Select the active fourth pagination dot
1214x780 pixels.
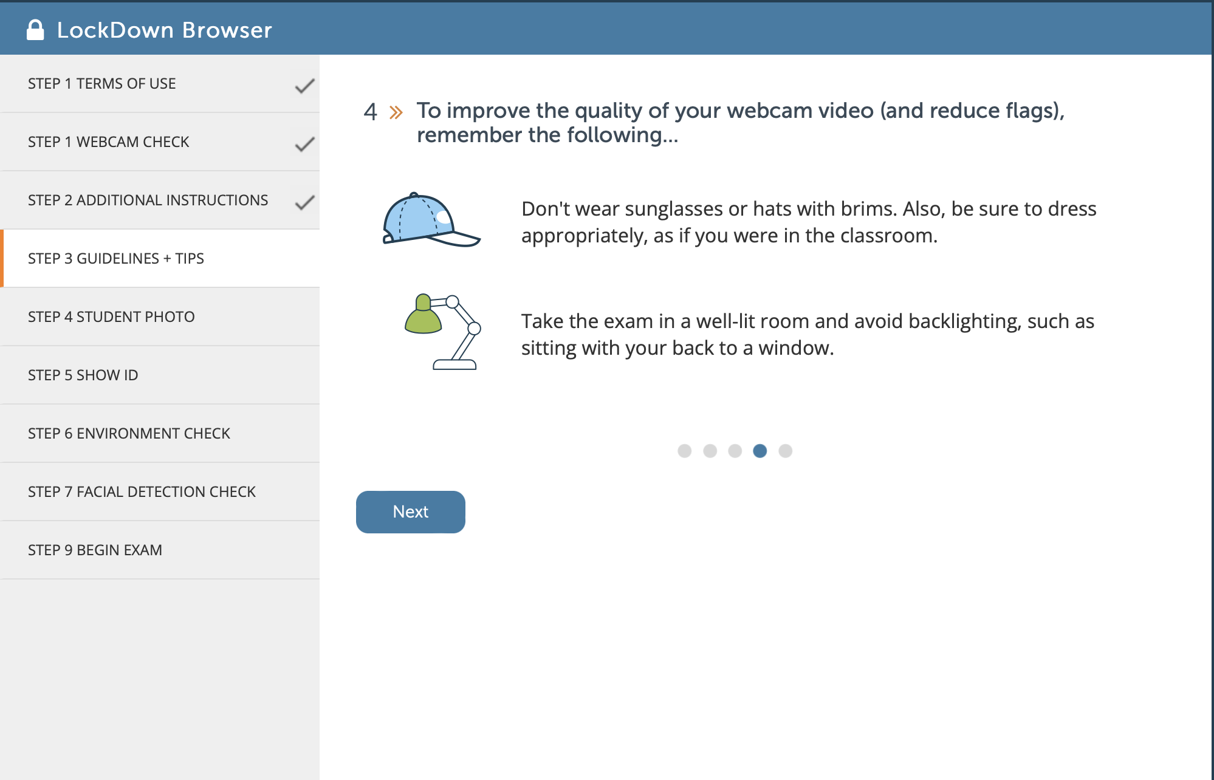click(760, 451)
